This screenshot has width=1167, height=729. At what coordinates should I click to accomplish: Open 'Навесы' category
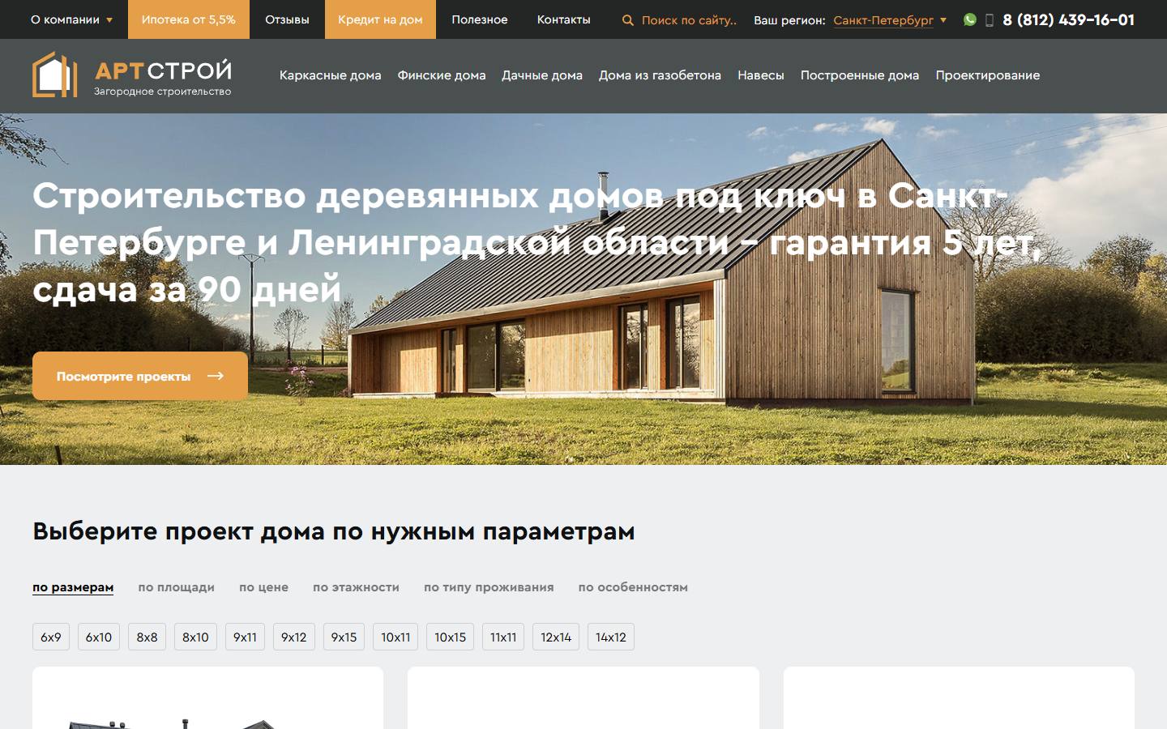pos(761,75)
